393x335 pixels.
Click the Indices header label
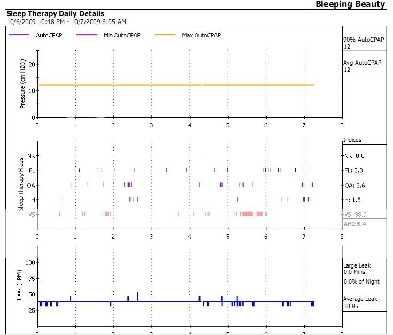(352, 140)
